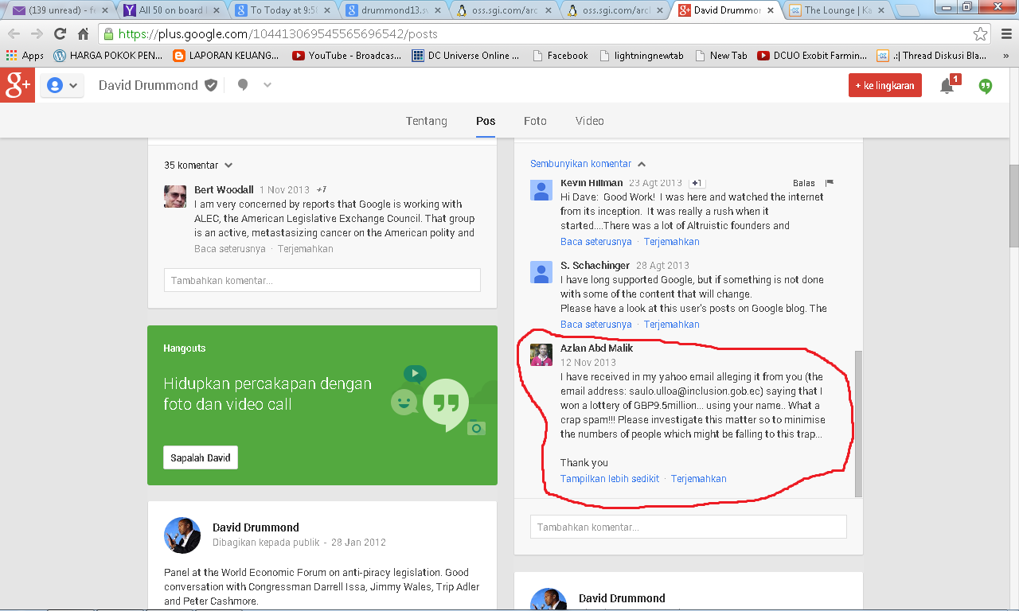Expand the chevron after the speech-bubble icon
The width and height of the screenshot is (1019, 611).
pyautogui.click(x=267, y=85)
